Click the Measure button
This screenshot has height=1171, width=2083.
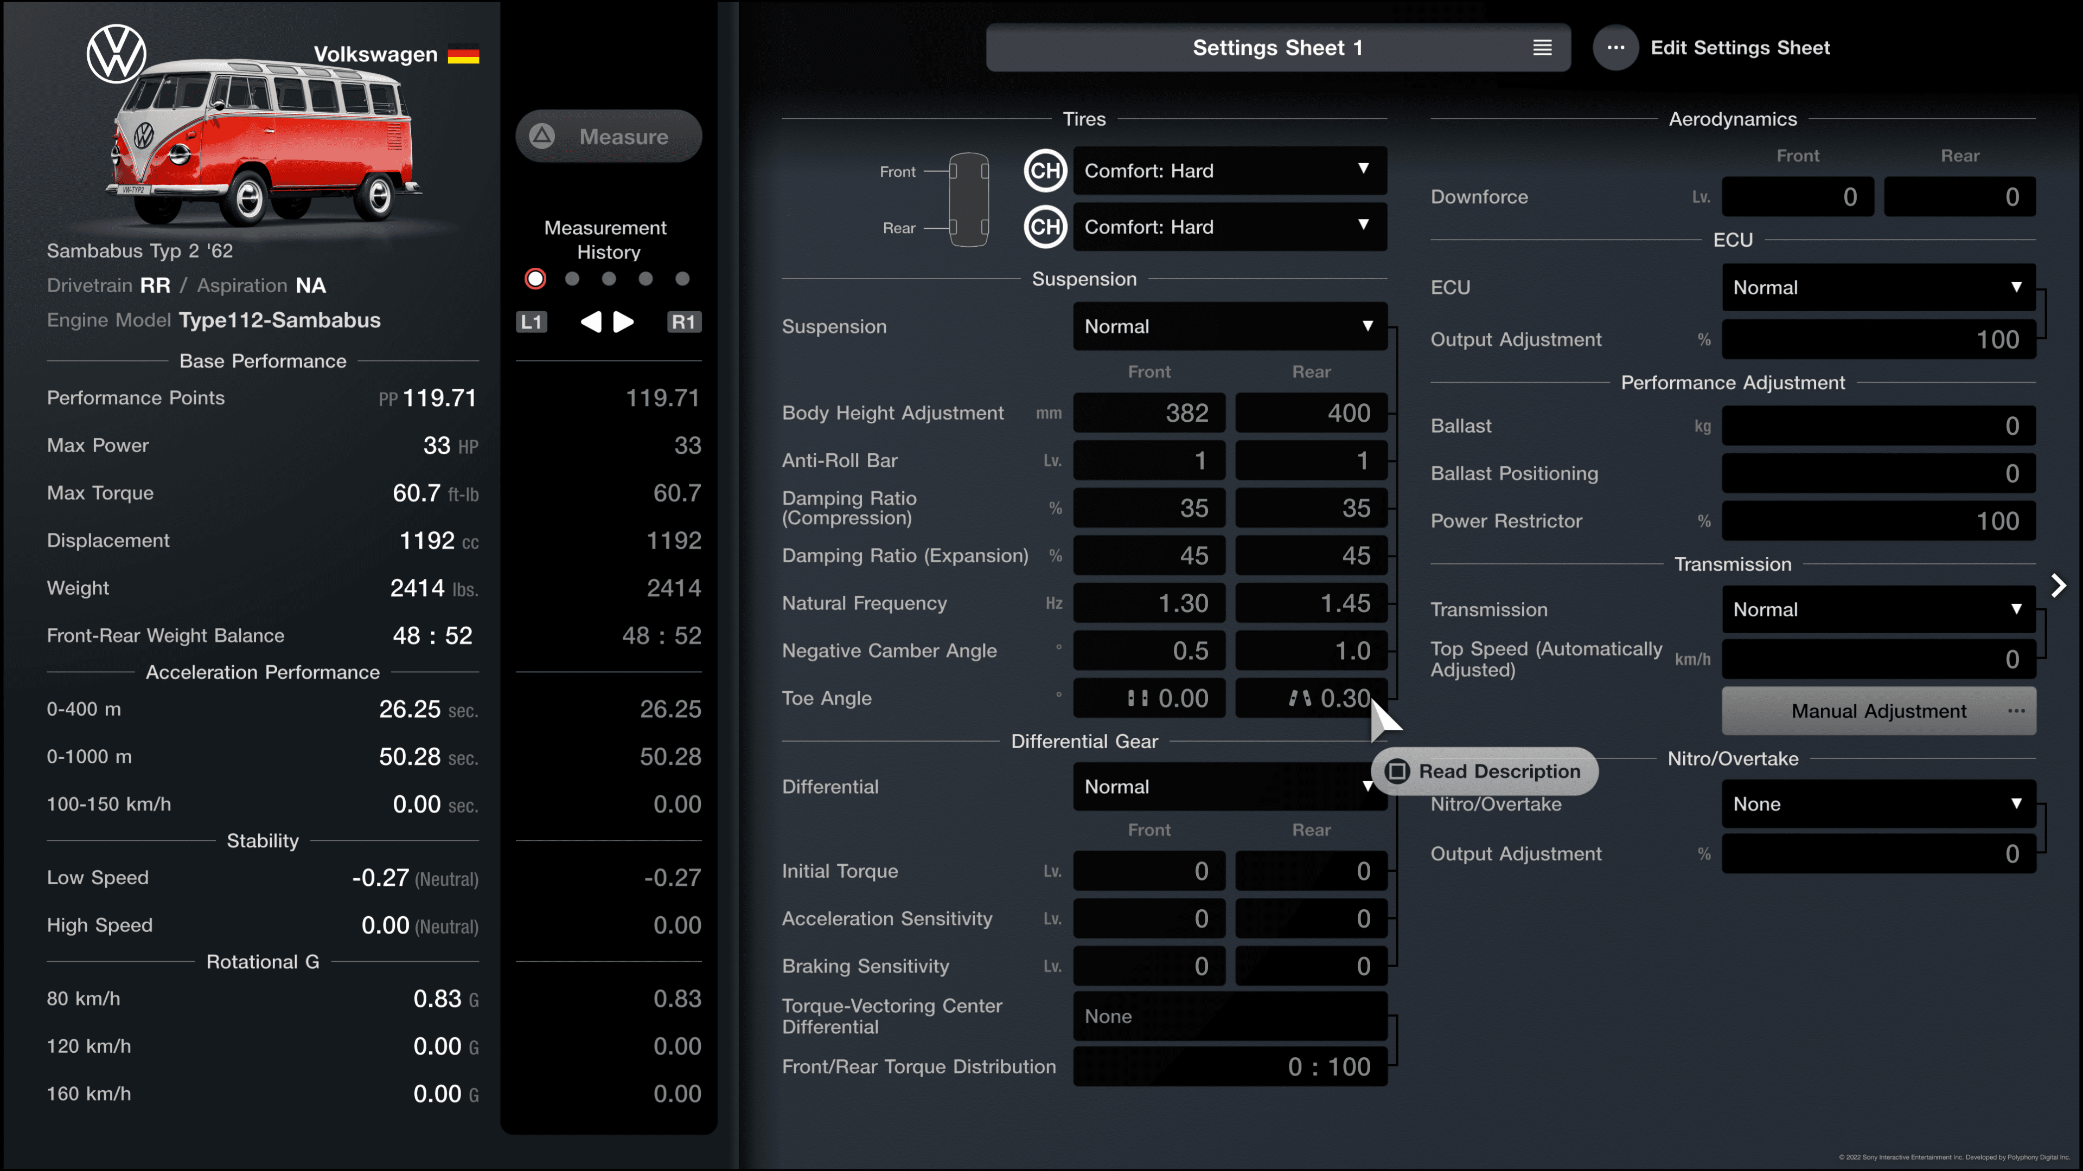click(608, 136)
